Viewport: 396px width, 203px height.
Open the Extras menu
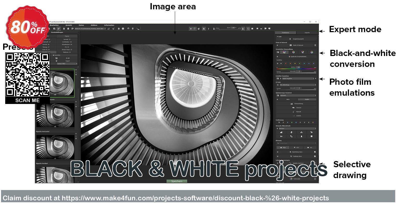point(81,25)
